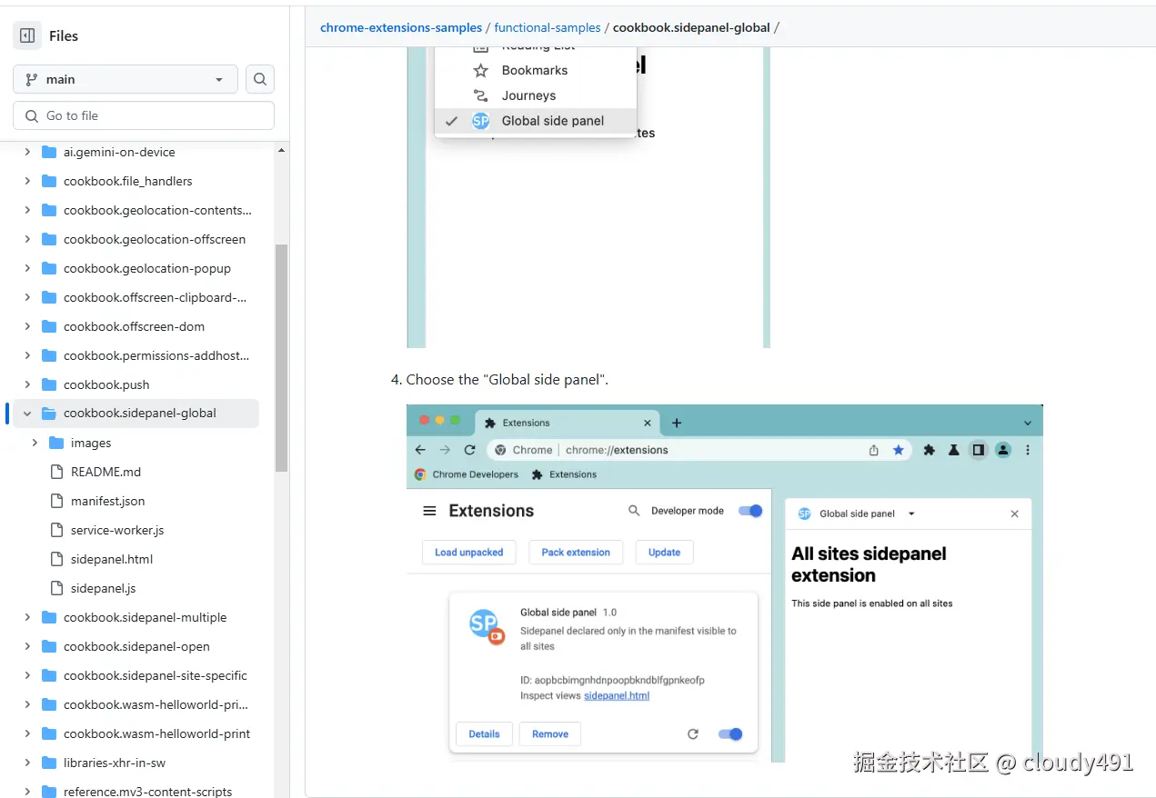Click the file search magnifier icon
Screen dimensions: 1156x798
tap(260, 79)
